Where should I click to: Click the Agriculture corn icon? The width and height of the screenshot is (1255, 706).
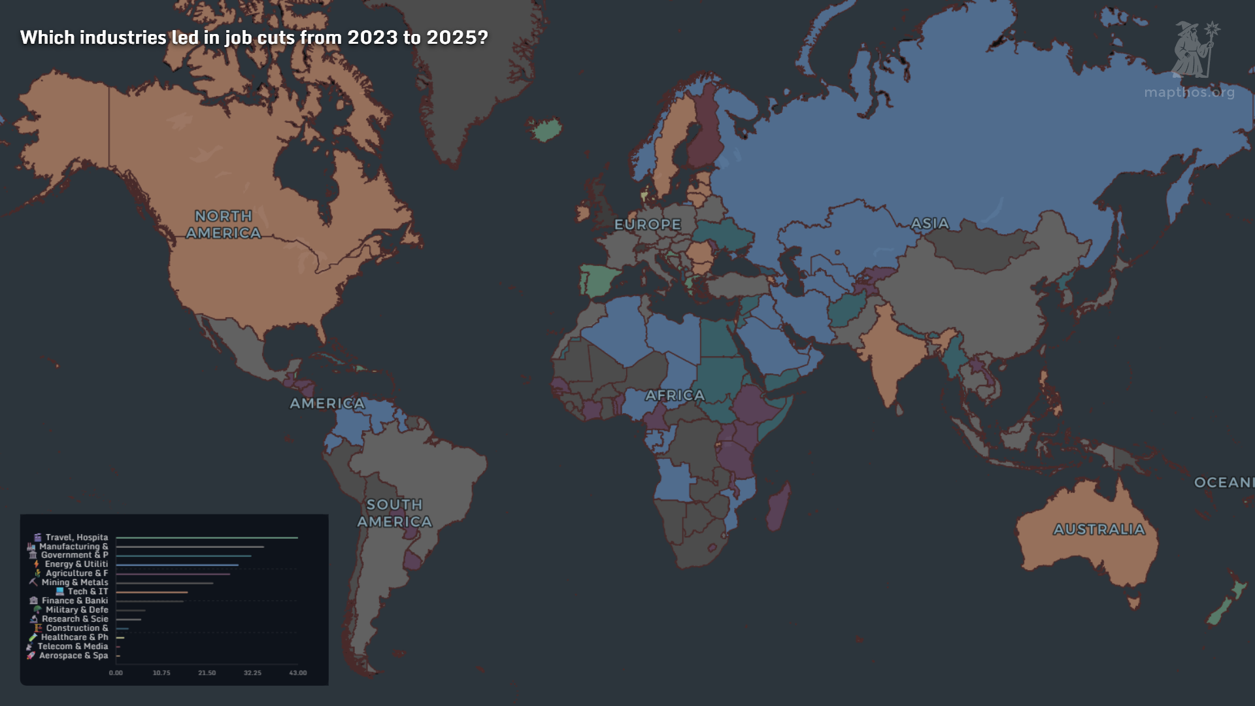click(37, 573)
